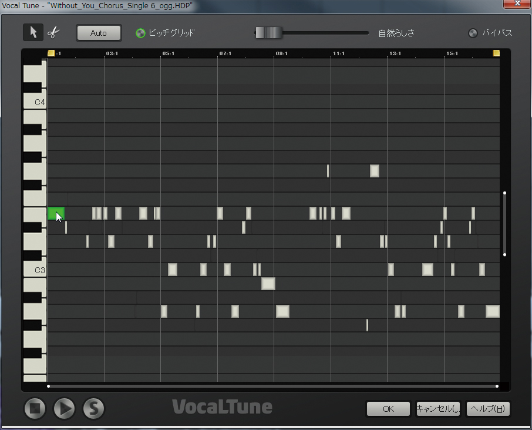
Task: Toggle the バイパス bypass option
Action: [473, 33]
